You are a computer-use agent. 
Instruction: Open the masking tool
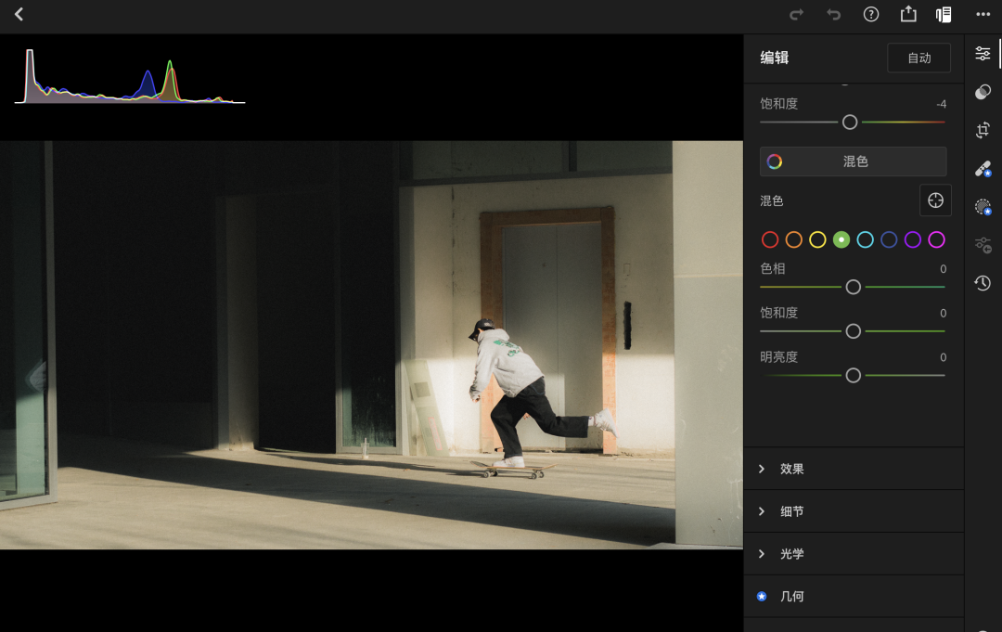click(x=983, y=207)
